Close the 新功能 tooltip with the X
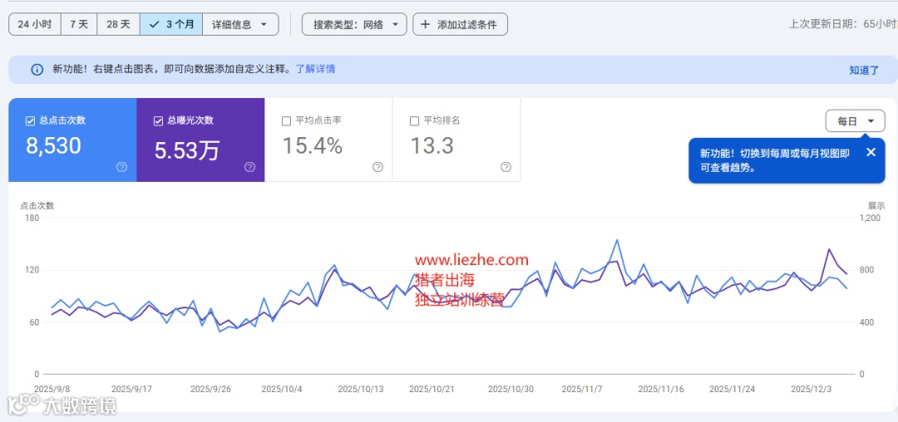 871,152
